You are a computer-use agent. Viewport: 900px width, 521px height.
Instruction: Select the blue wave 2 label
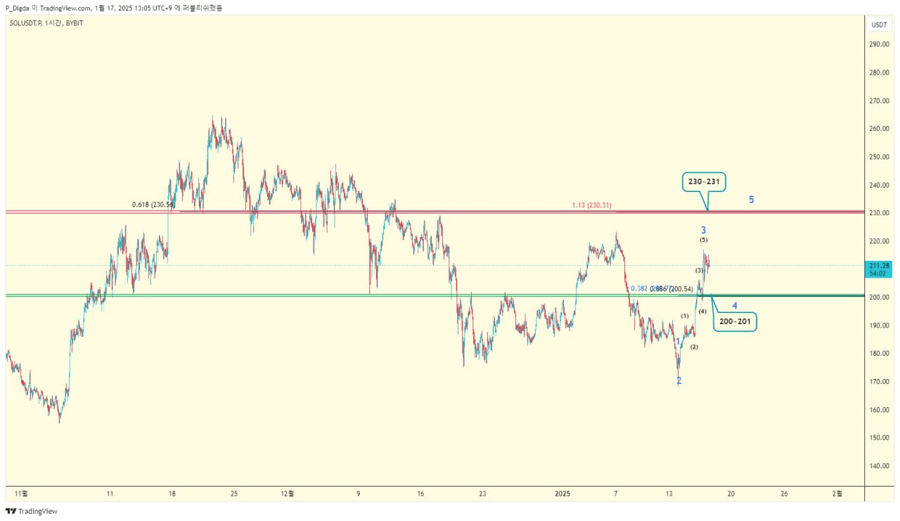point(679,380)
